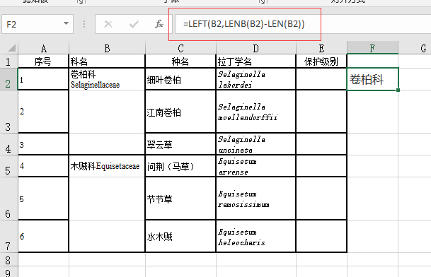The width and height of the screenshot is (431, 277).
Task: Click the header cell 科名
Action: coord(107,61)
